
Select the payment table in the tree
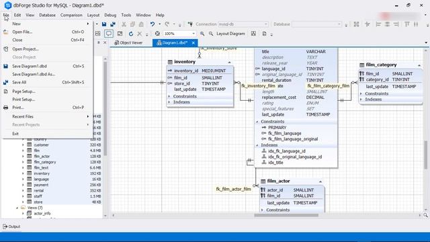(41, 185)
